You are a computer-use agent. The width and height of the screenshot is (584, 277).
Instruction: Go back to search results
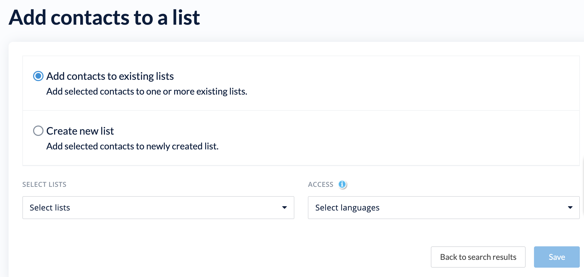pyautogui.click(x=478, y=257)
